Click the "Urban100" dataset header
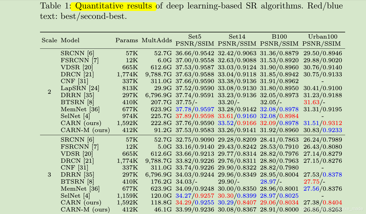This screenshot has width=366, height=214. tap(323, 37)
